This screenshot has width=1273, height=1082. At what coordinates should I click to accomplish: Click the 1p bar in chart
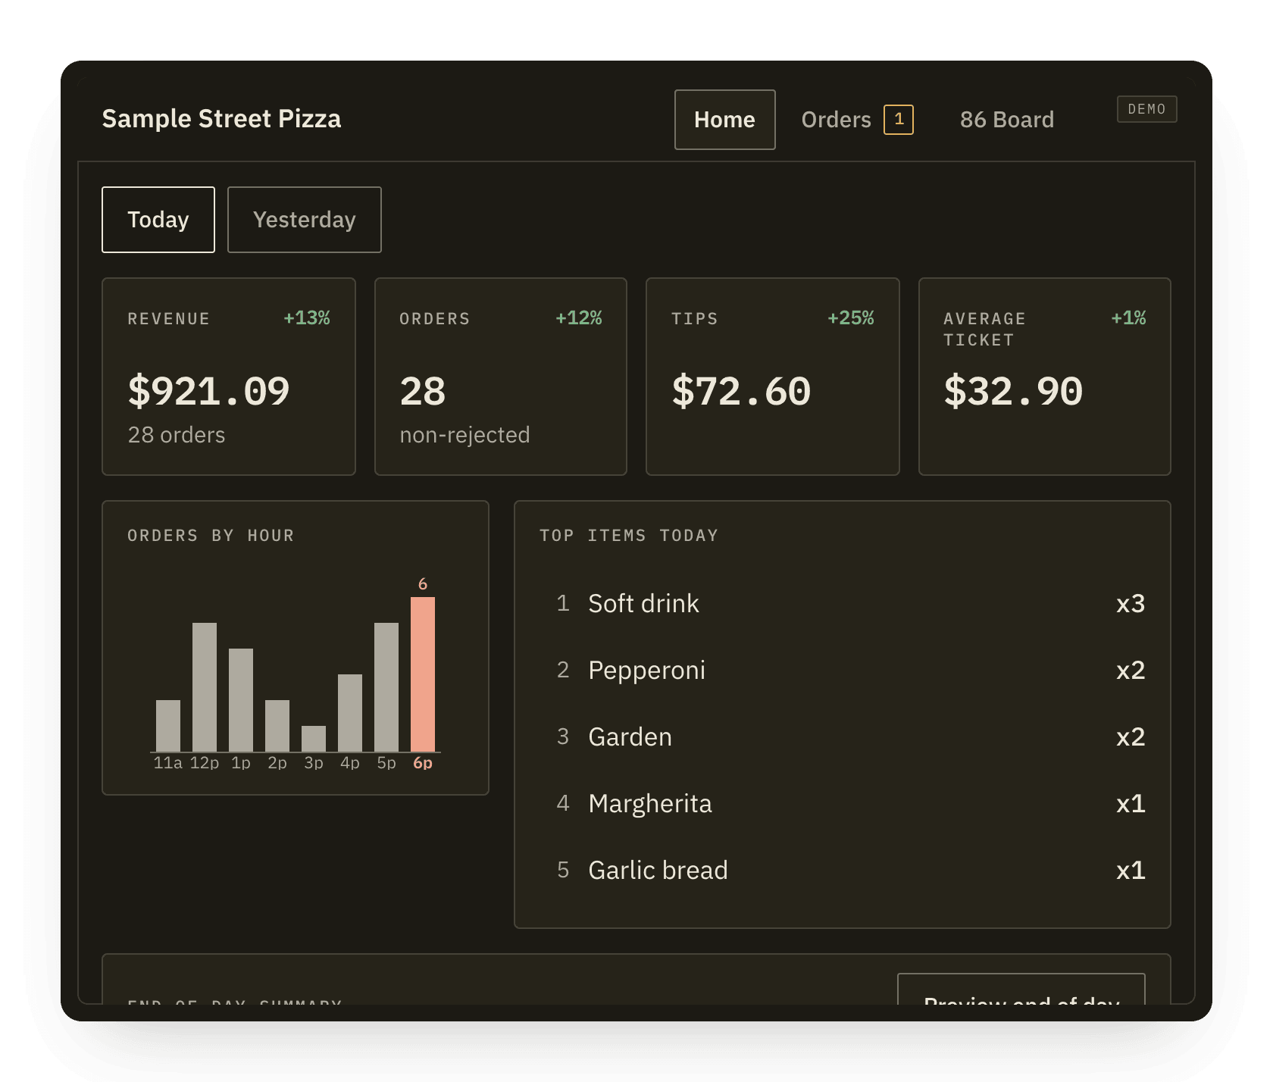pyautogui.click(x=241, y=700)
